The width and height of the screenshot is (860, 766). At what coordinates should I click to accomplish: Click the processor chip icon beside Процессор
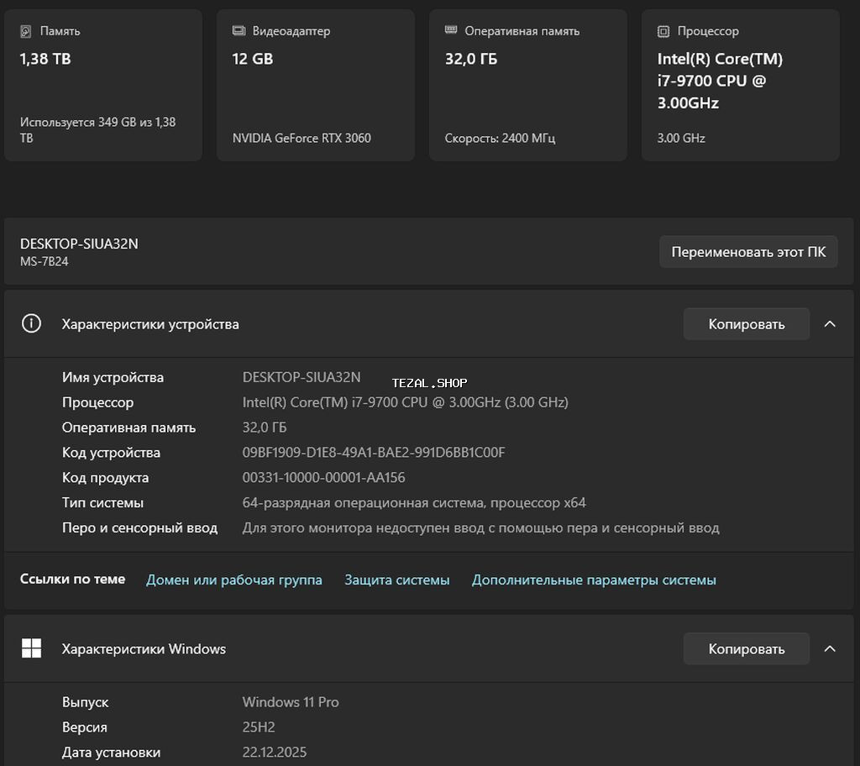663,31
